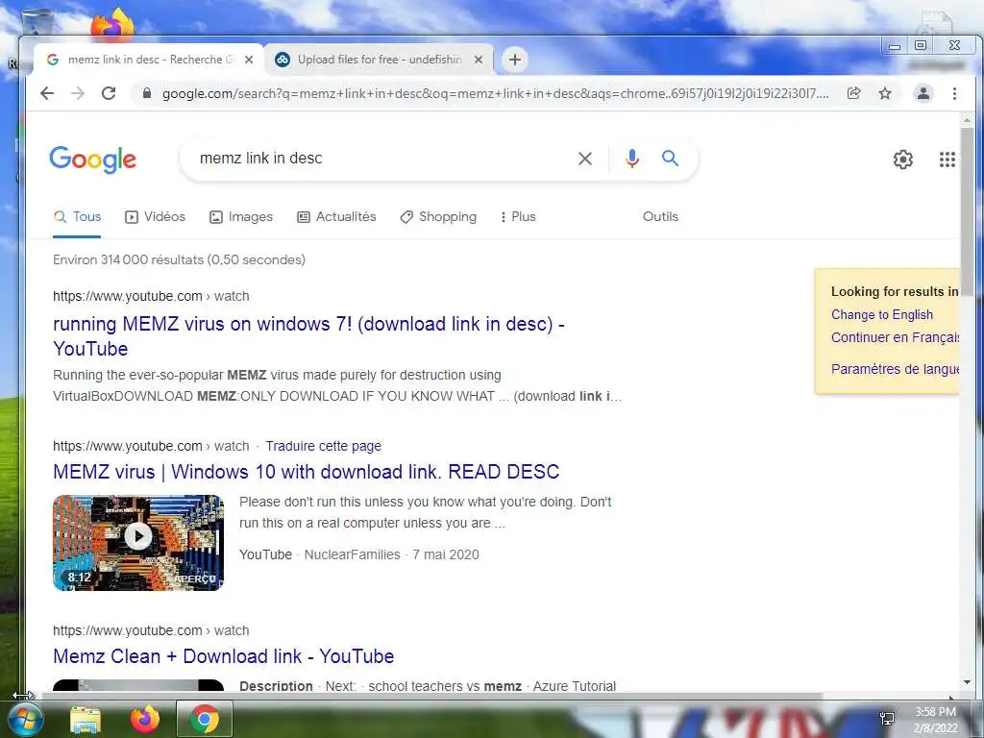
Task: Click the first result's youtube.com URL text
Action: 128,296
